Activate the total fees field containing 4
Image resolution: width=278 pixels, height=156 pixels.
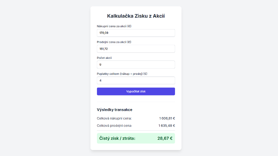coord(136,80)
